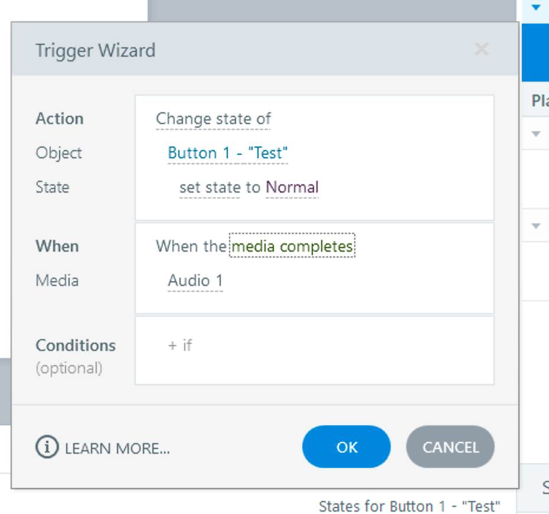Click the blue header bar at right
The height and width of the screenshot is (514, 549).
click(x=535, y=53)
